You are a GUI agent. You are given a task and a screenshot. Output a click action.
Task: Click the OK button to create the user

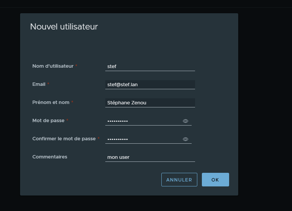[x=215, y=180]
